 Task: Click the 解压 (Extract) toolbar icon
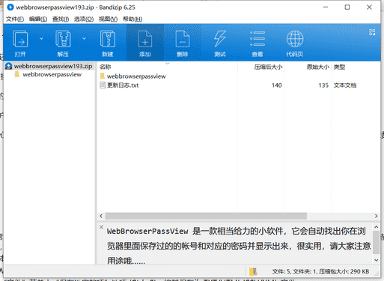click(63, 39)
